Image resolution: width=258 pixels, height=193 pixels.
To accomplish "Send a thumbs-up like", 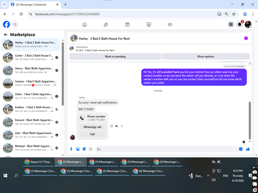I will (x=248, y=149).
